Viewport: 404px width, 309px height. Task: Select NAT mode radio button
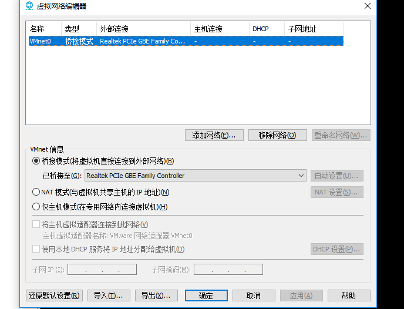pos(36,192)
